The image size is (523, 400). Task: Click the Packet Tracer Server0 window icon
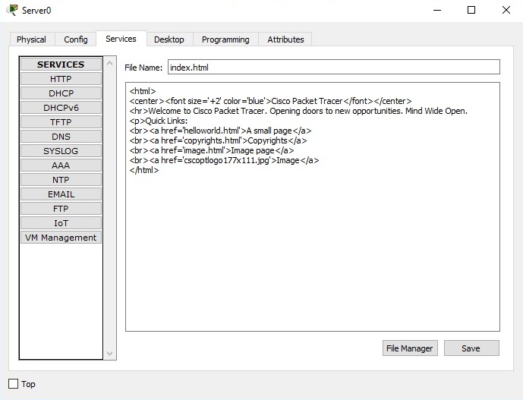tap(12, 10)
